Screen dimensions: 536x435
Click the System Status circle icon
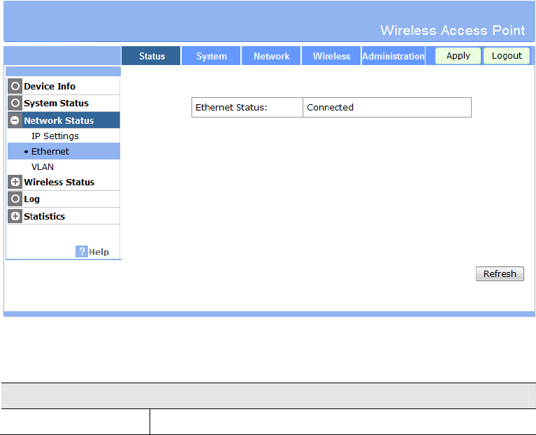pos(15,103)
